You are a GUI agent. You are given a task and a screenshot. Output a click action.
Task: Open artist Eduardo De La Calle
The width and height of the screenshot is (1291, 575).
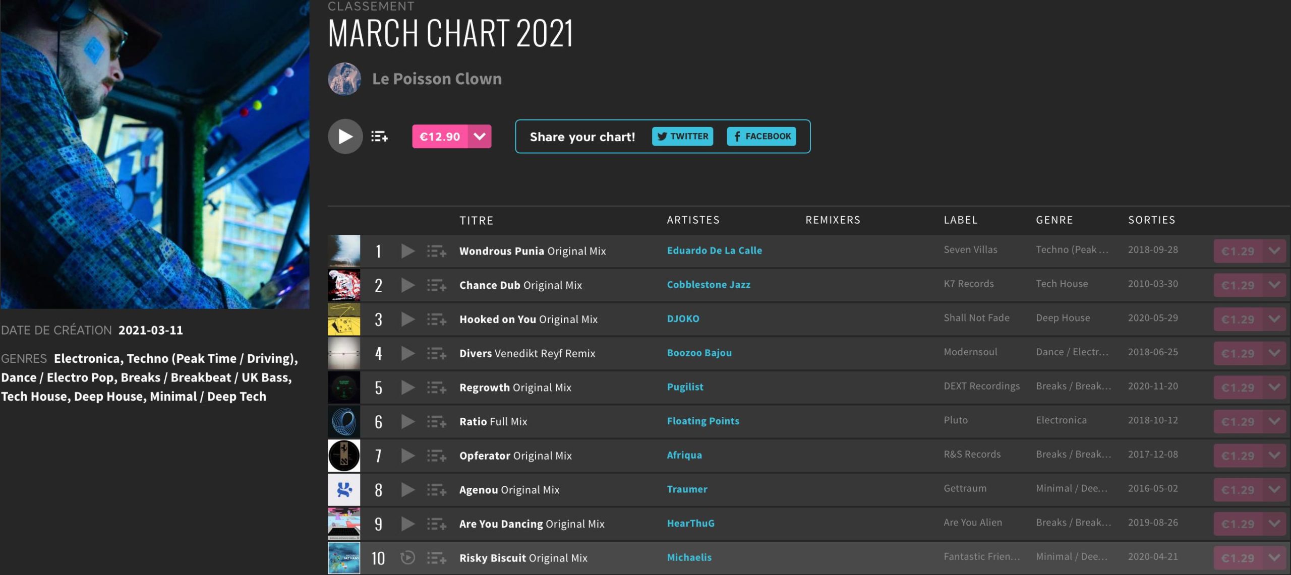tap(714, 250)
